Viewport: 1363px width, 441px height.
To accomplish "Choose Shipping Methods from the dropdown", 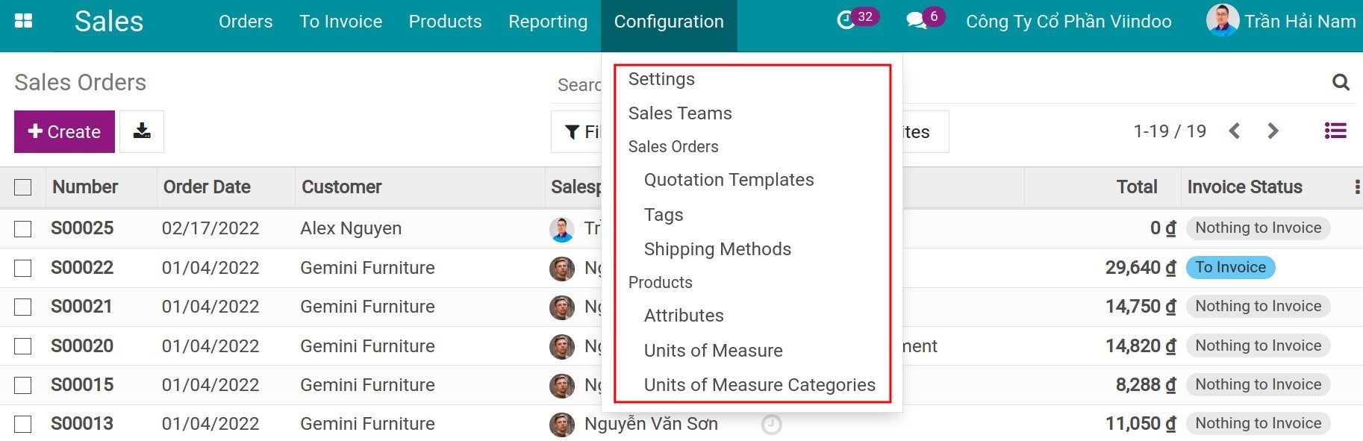I will point(717,248).
